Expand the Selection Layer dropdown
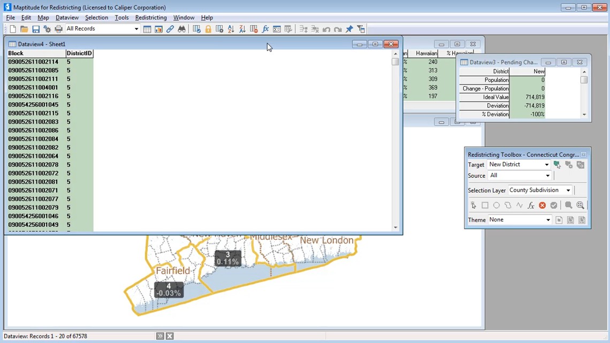 point(567,190)
